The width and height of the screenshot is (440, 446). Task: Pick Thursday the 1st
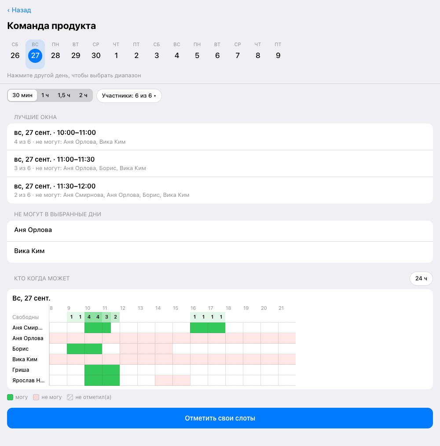(116, 54)
